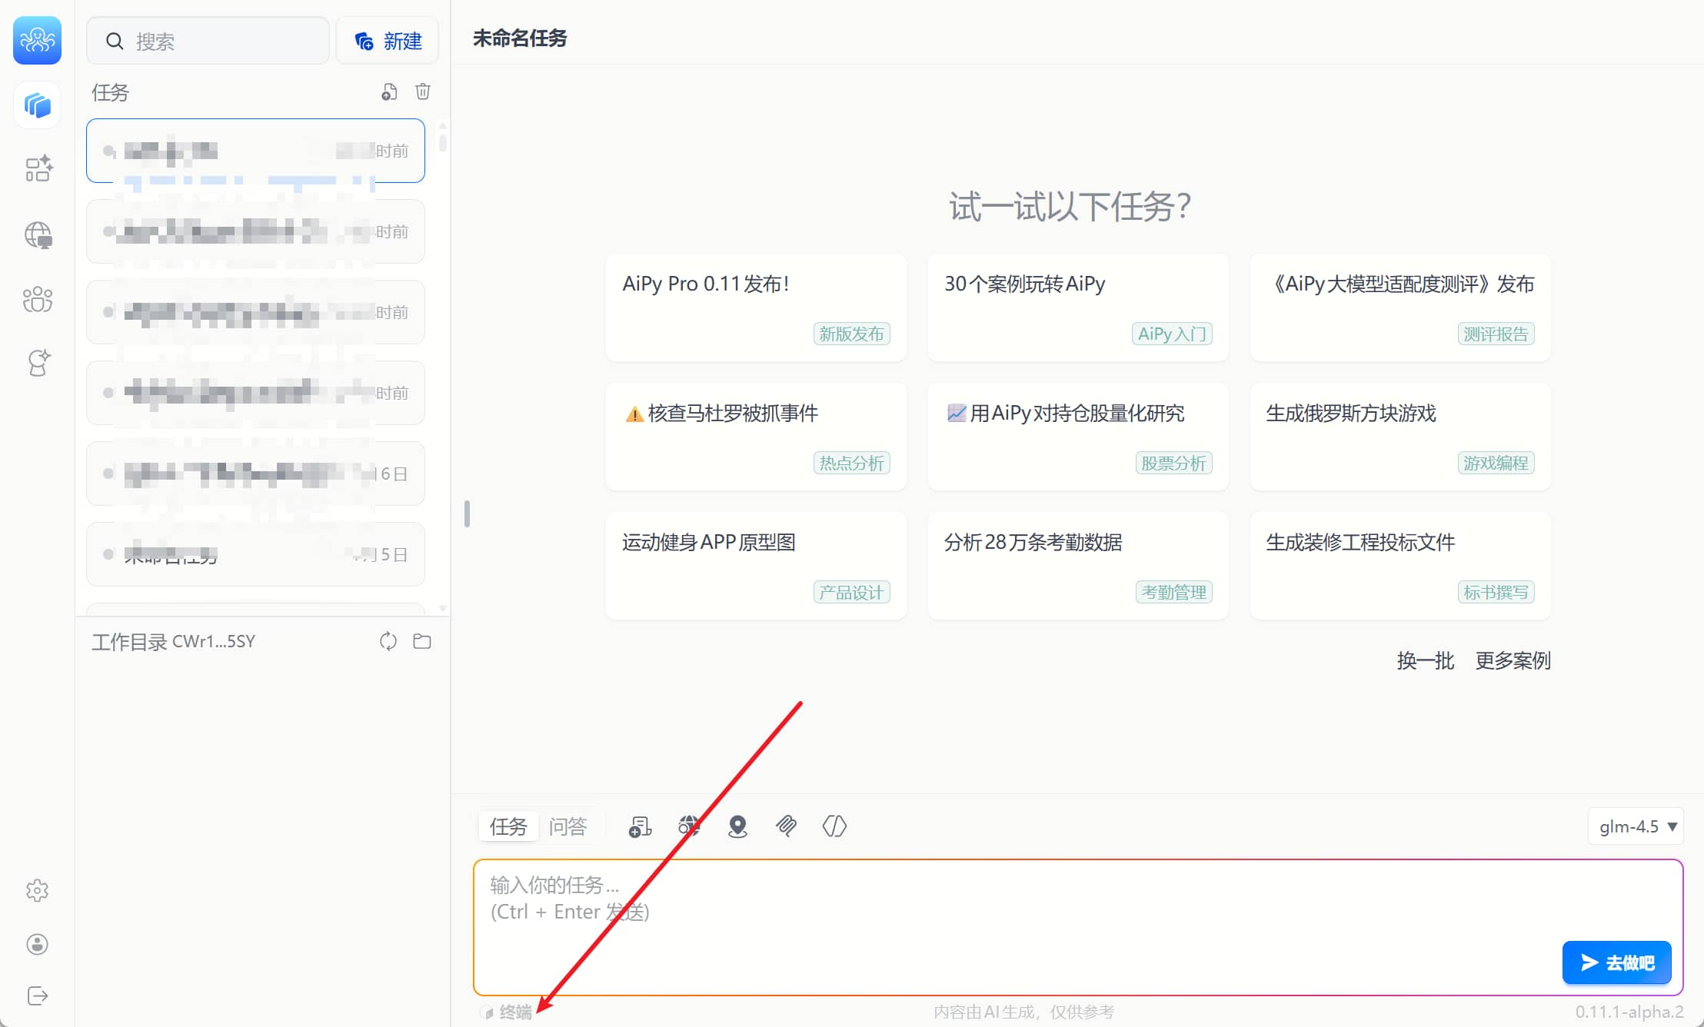
Task: Click the web search globe icon
Action: point(689,826)
